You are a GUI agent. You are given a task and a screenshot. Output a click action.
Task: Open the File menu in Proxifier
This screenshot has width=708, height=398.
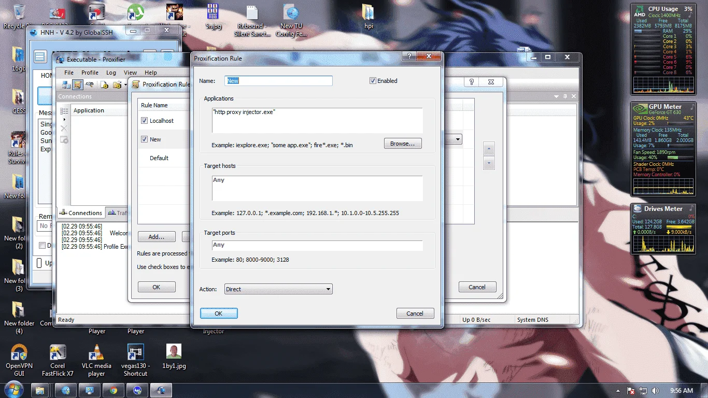69,73
